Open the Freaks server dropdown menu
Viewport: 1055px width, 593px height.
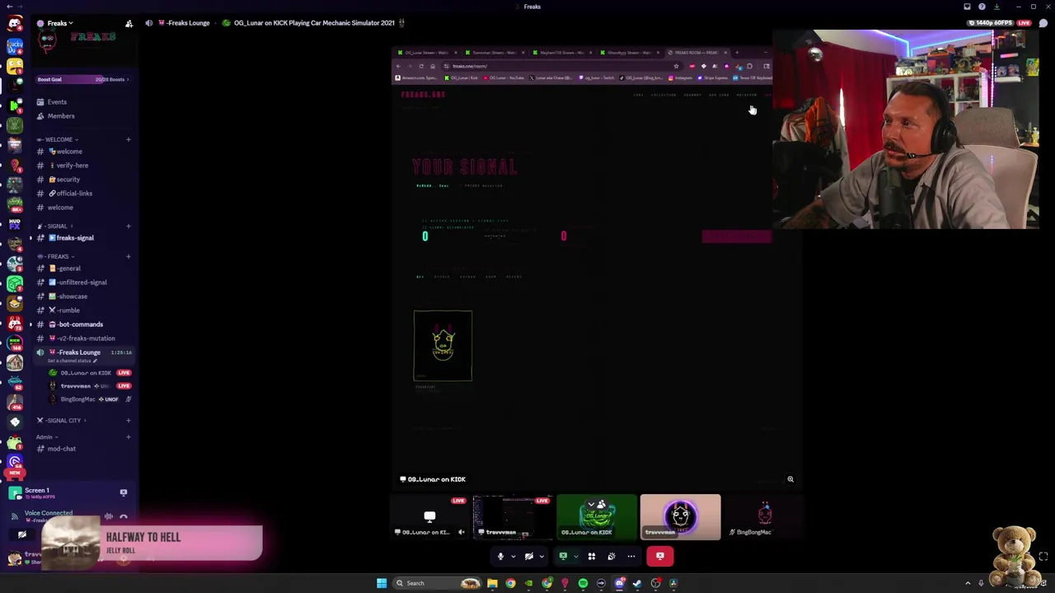click(59, 23)
